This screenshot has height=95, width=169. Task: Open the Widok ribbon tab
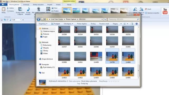tap(58, 5)
